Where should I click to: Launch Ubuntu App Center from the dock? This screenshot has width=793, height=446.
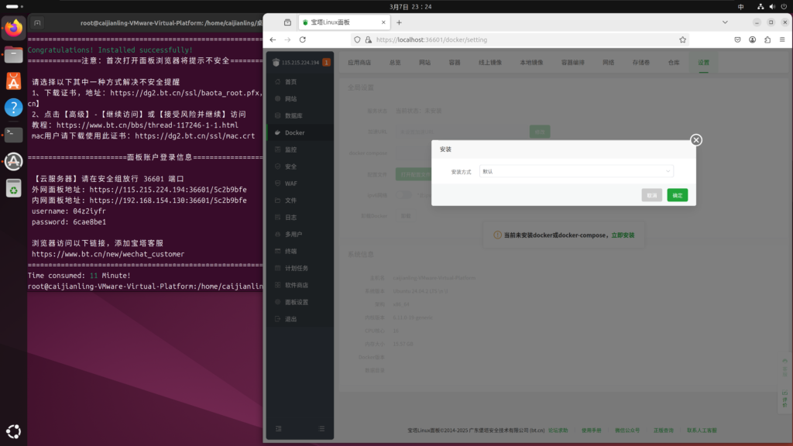14,81
